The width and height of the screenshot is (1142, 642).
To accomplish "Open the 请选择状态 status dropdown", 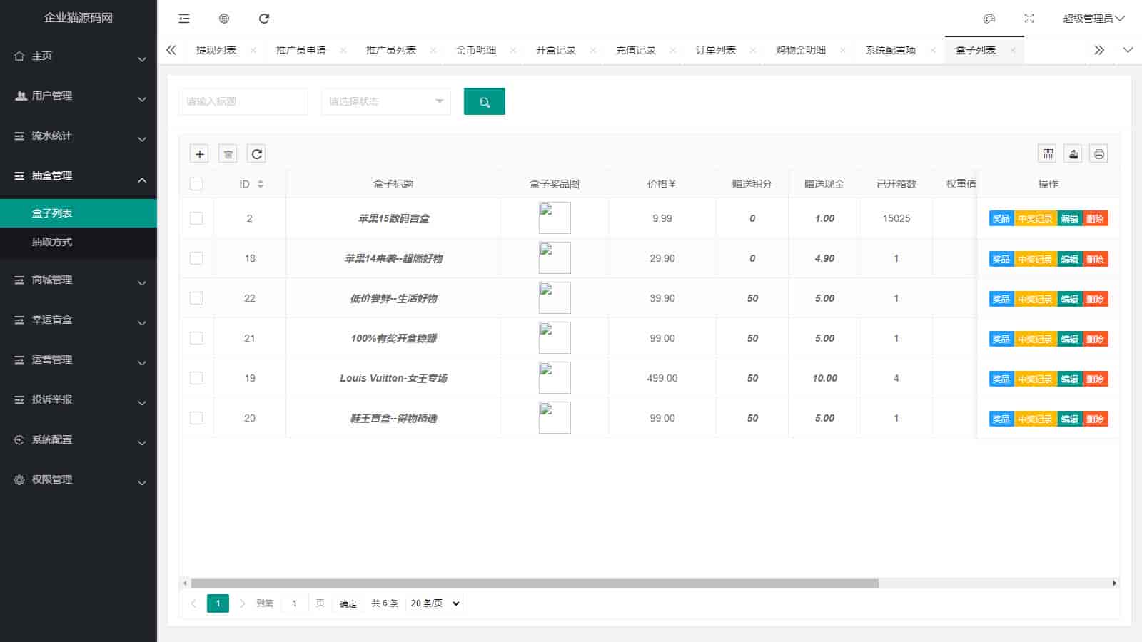I will click(x=385, y=102).
